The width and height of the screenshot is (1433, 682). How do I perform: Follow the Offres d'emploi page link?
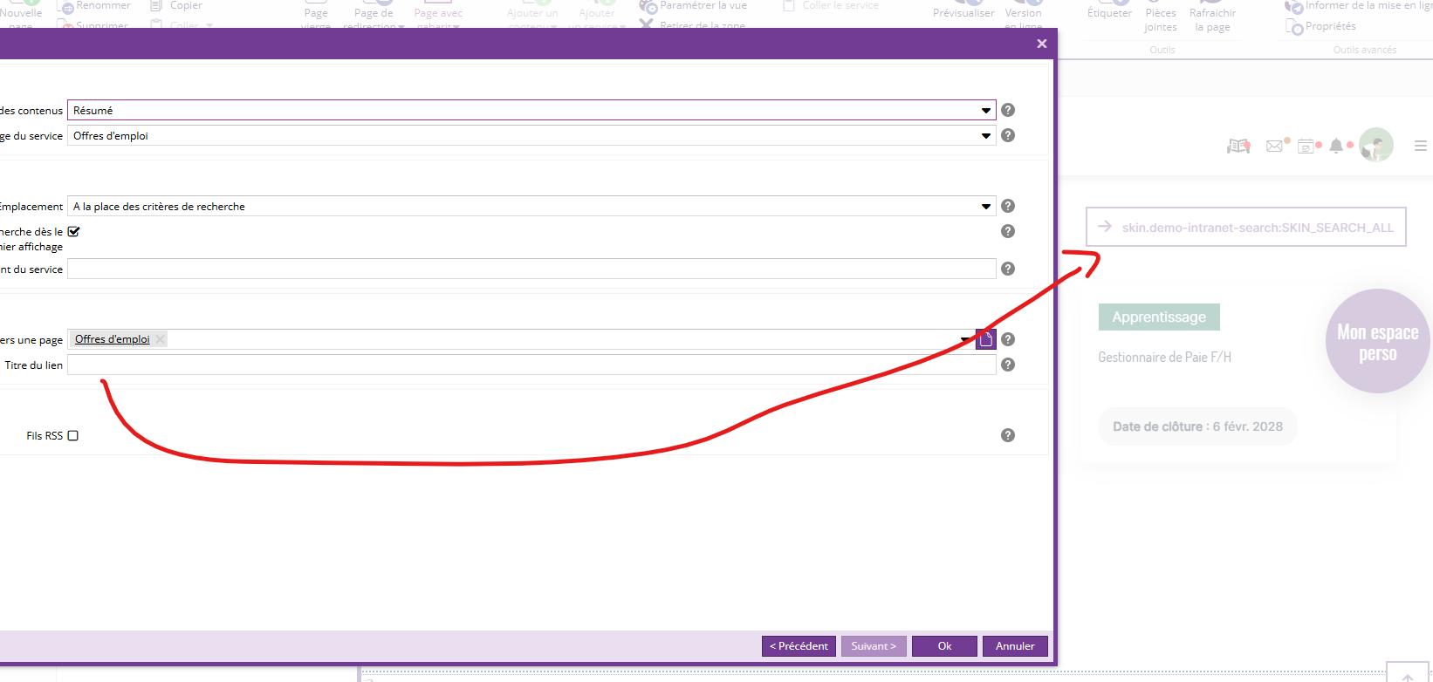point(112,339)
